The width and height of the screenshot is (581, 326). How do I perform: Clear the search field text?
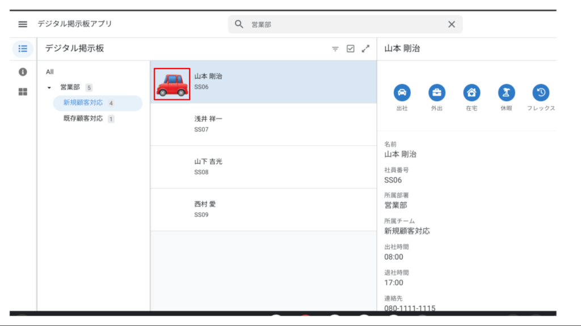coord(452,24)
